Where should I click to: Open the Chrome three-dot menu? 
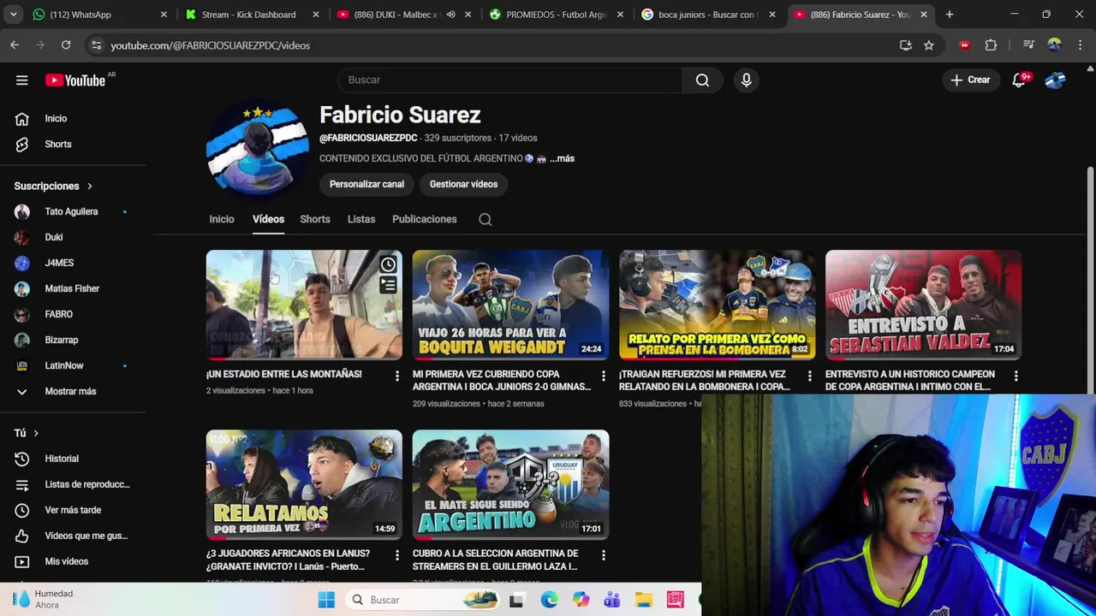pos(1079,45)
